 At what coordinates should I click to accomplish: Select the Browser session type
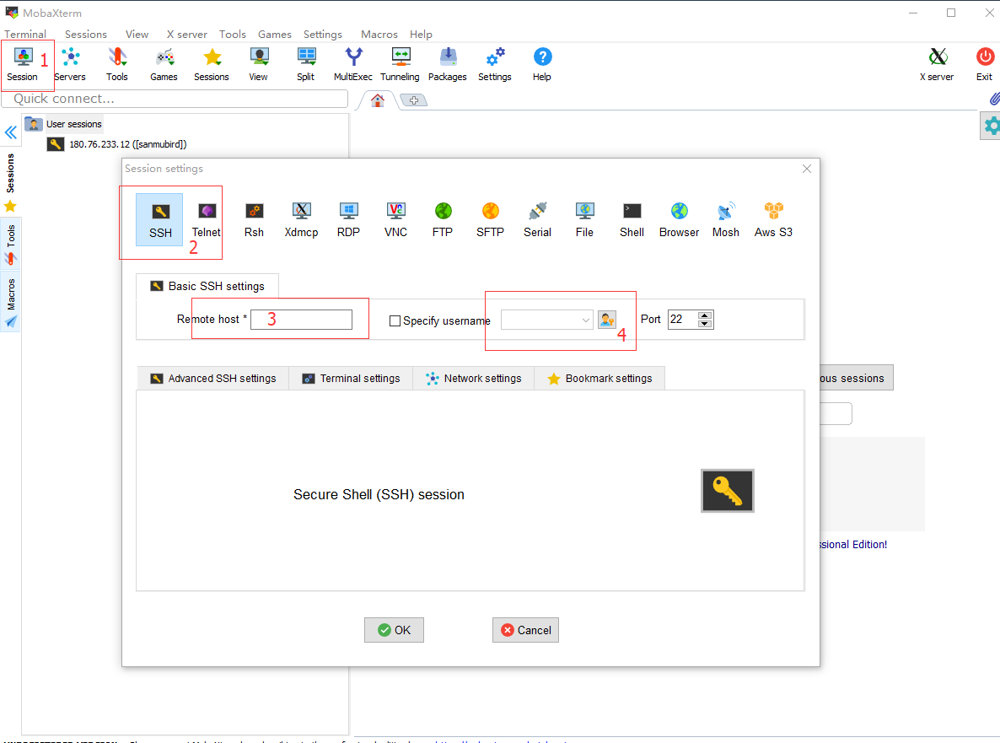point(679,220)
